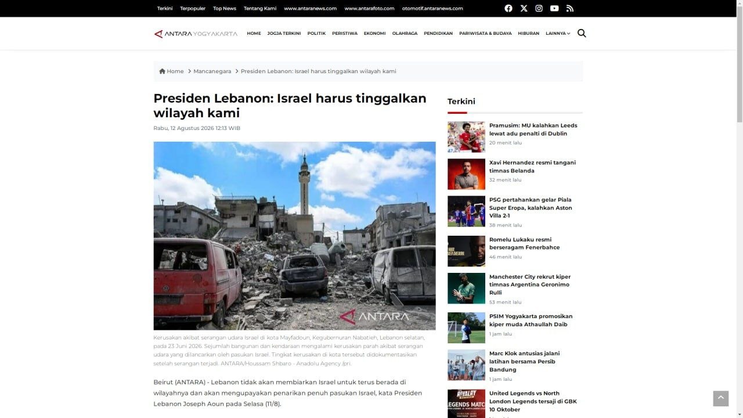Click the Antara Yogyakarta logo

click(x=196, y=34)
